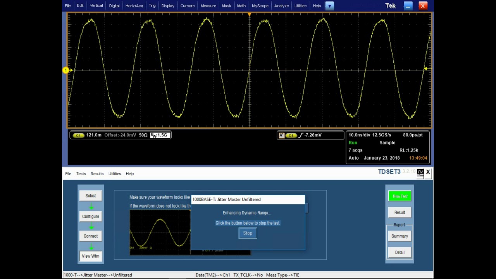Stop the Jitter Master test
The image size is (496, 279).
[x=248, y=233]
